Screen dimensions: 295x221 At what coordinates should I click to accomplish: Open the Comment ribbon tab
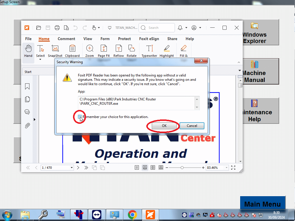[66, 39]
